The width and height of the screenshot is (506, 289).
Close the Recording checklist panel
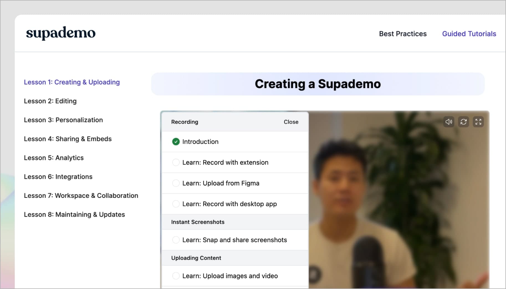291,122
